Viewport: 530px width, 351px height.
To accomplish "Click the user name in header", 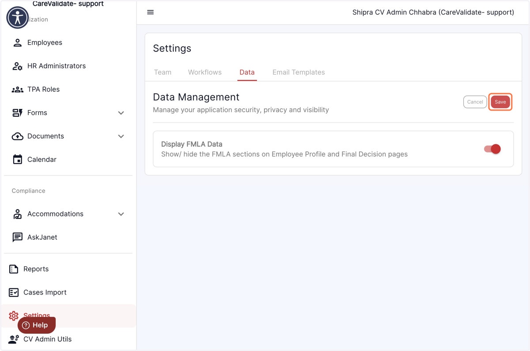I will 433,12.
